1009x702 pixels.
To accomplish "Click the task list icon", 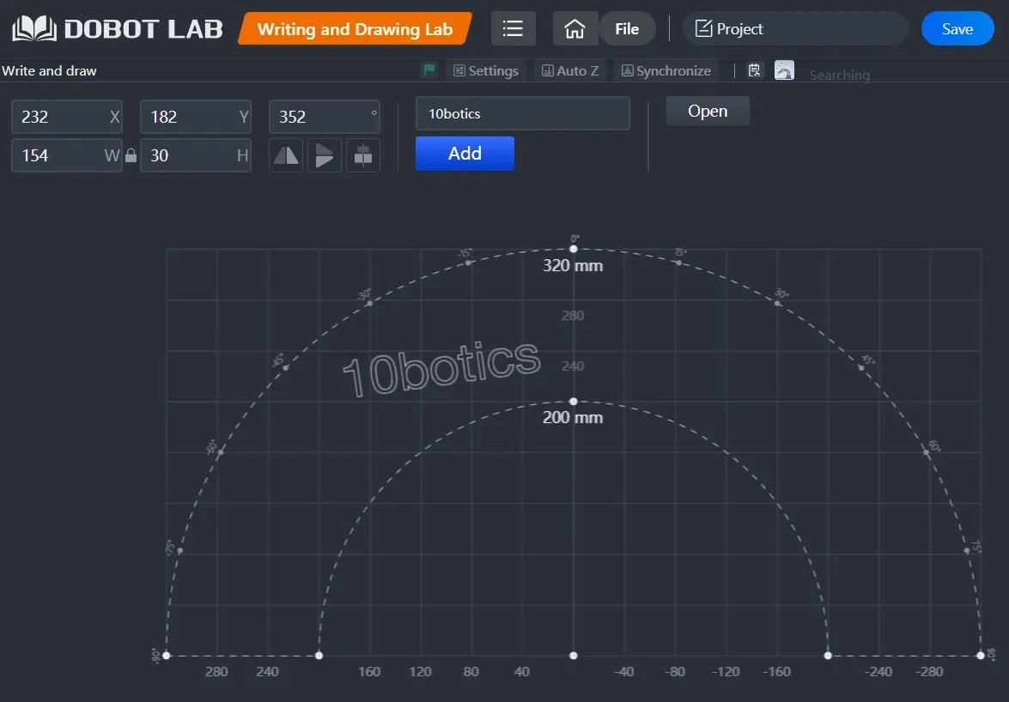I will 513,28.
